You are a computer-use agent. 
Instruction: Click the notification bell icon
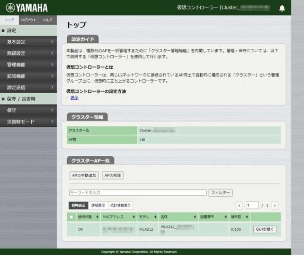282,8
